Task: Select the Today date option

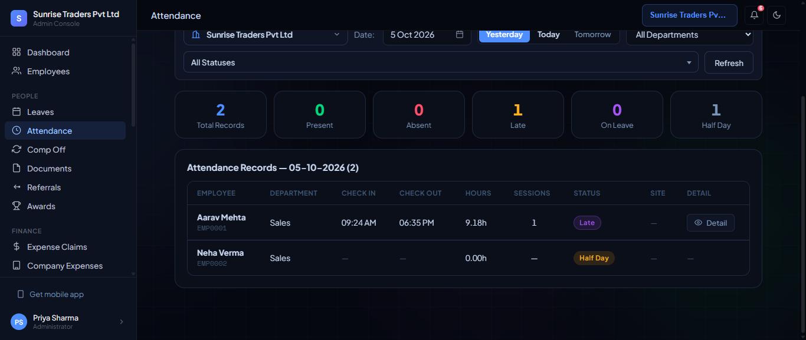Action: [x=549, y=35]
